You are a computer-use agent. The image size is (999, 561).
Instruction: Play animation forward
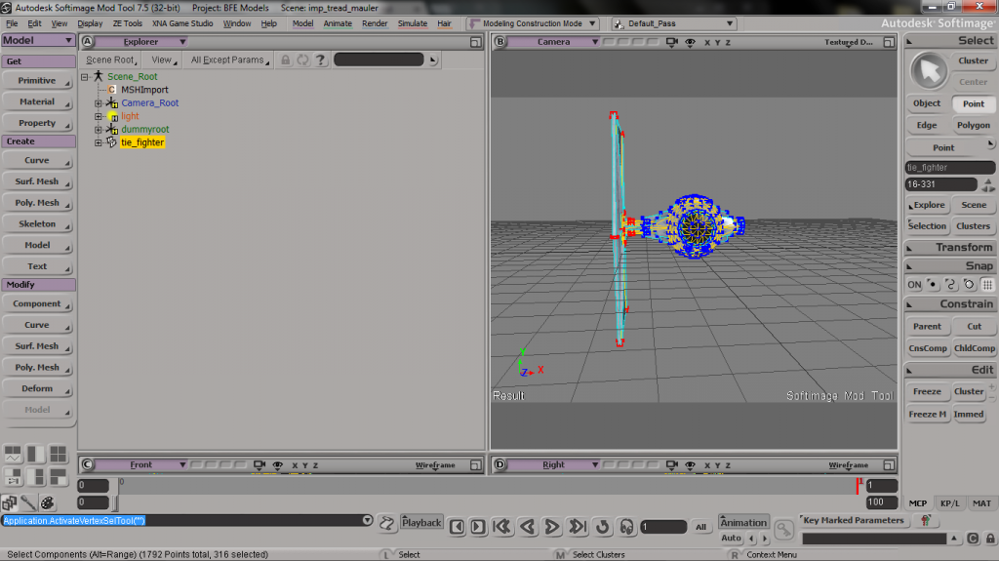[552, 527]
